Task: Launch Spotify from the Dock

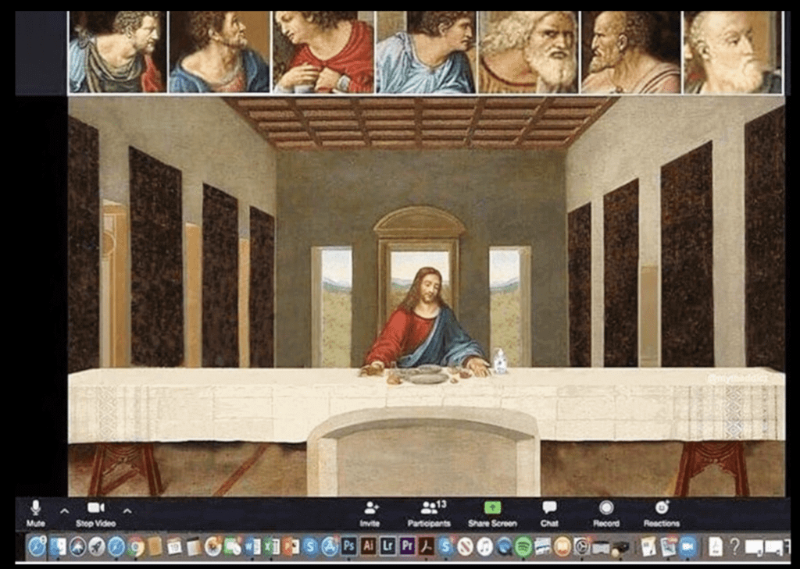Action: coord(523,547)
